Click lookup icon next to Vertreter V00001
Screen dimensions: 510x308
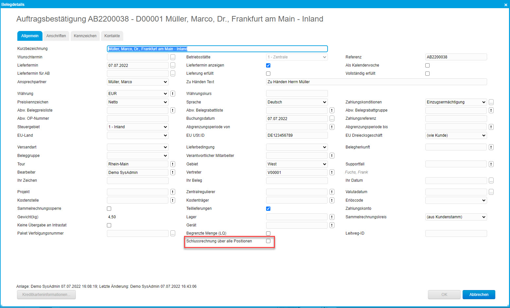(332, 172)
